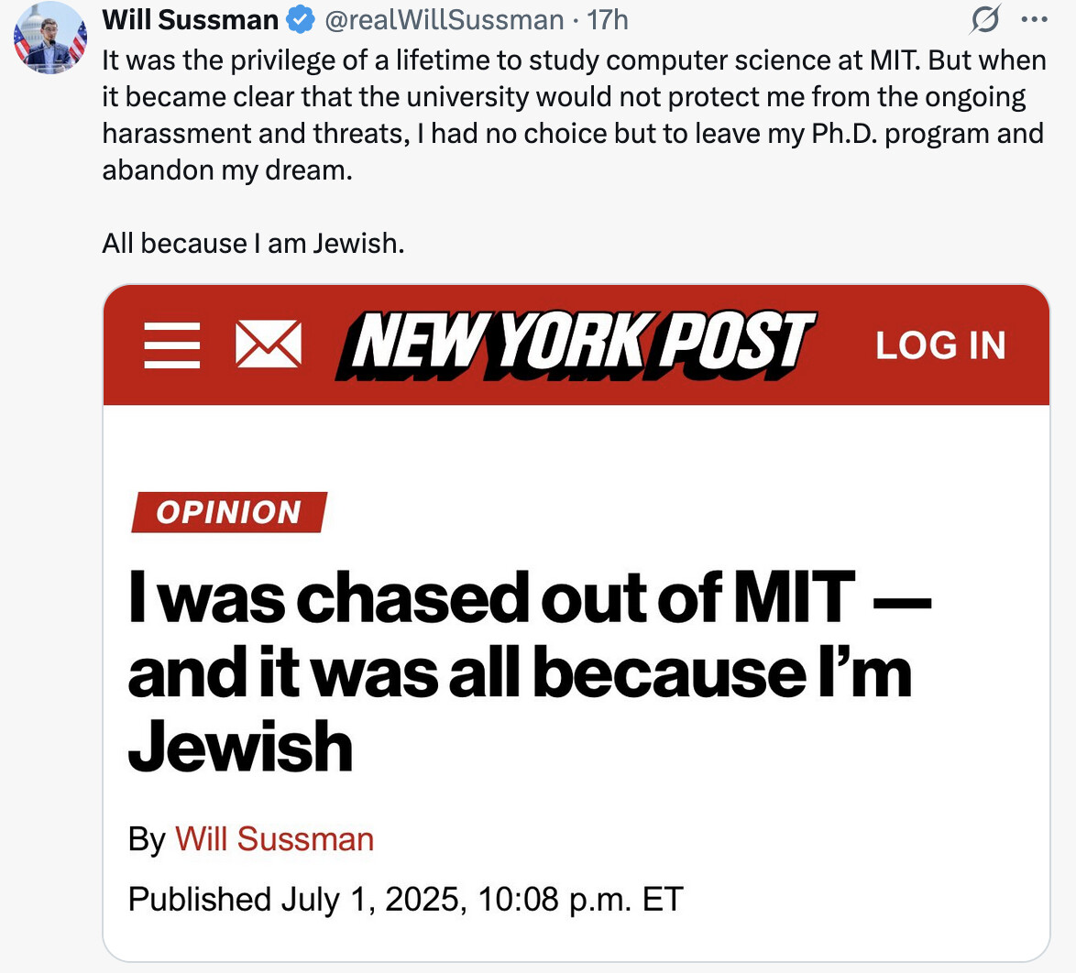
Task: Click the word 'By' before the author name
Action: point(147,839)
